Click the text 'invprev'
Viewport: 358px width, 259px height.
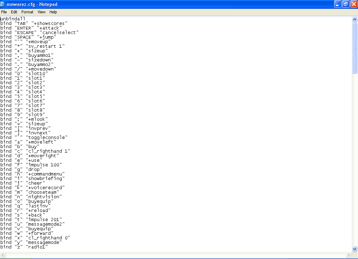38,128
